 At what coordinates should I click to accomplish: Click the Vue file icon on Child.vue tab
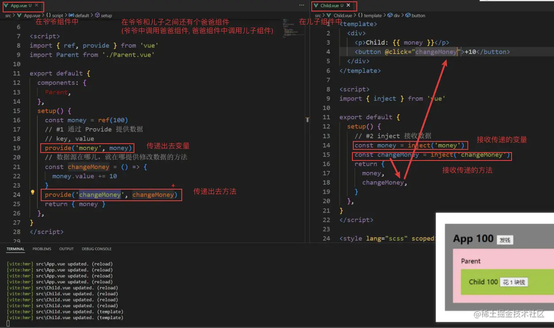pyautogui.click(x=315, y=6)
